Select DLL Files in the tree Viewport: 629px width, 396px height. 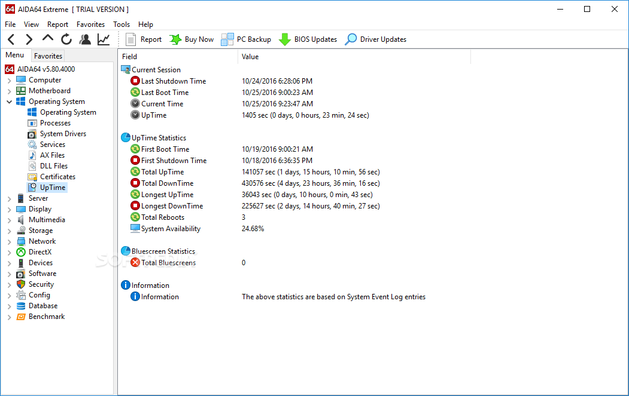[x=47, y=166]
